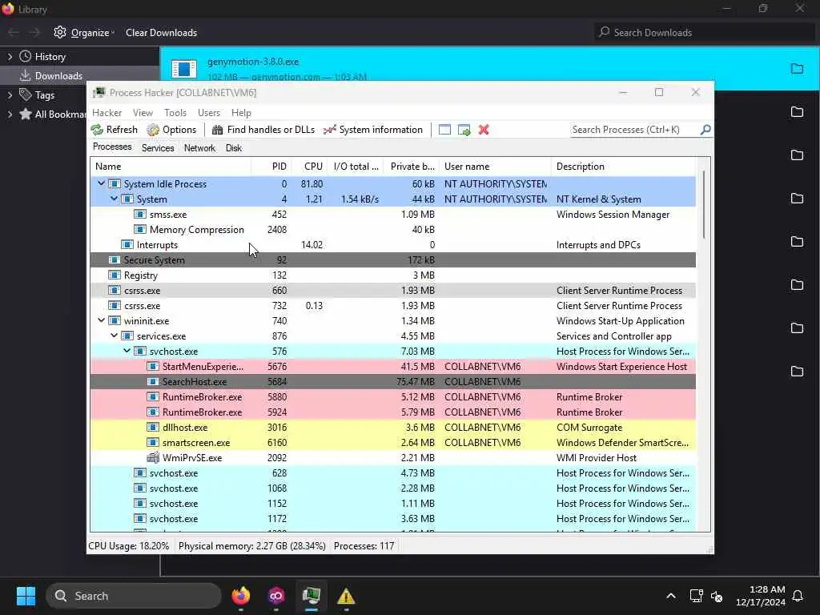Click the WmiPrvSE.exe process icon
Screen dimensions: 820x615
pyautogui.click(x=153, y=457)
